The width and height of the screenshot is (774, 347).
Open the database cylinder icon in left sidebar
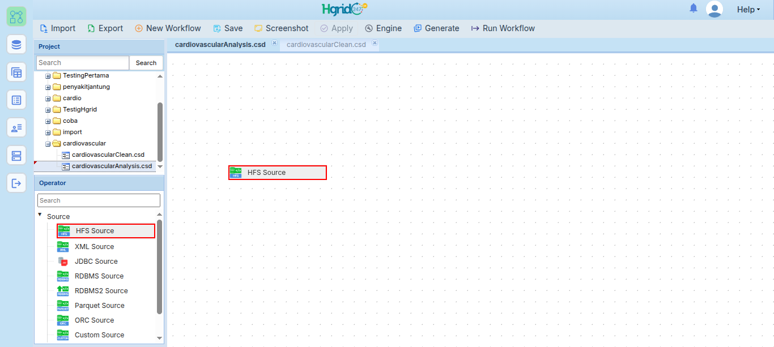point(16,44)
